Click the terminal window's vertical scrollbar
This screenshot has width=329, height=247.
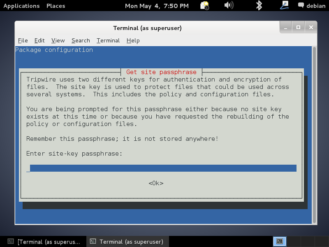click(314, 135)
